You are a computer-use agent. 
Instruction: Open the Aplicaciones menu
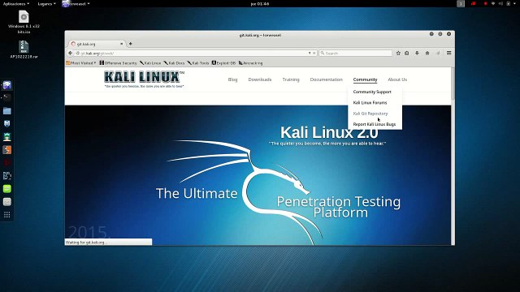(x=16, y=3)
